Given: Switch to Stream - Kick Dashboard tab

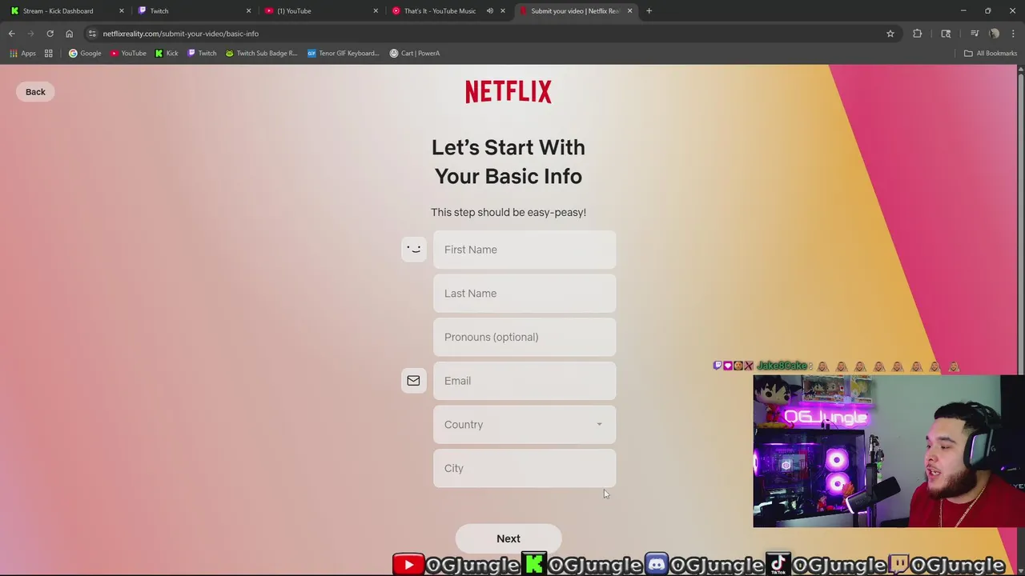Looking at the screenshot, I should (x=64, y=10).
